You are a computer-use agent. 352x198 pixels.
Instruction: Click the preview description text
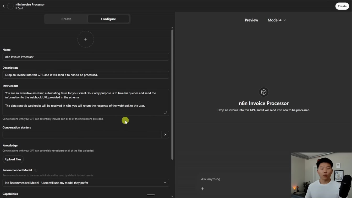point(264,110)
